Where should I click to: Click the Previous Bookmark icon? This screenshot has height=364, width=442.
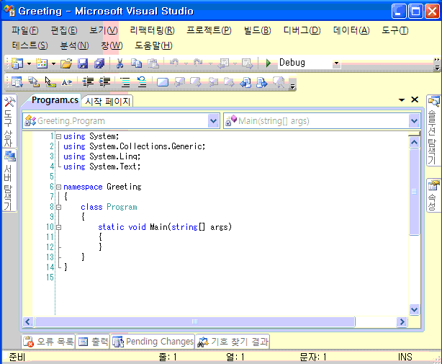179,82
